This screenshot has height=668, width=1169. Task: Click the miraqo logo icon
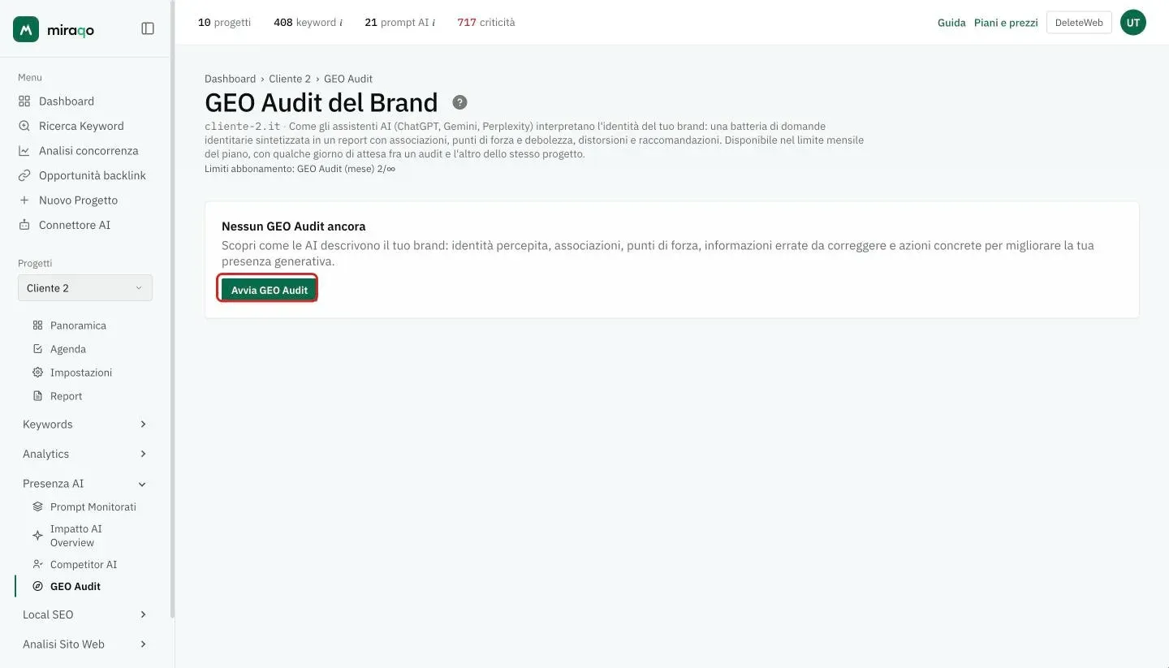click(x=26, y=29)
